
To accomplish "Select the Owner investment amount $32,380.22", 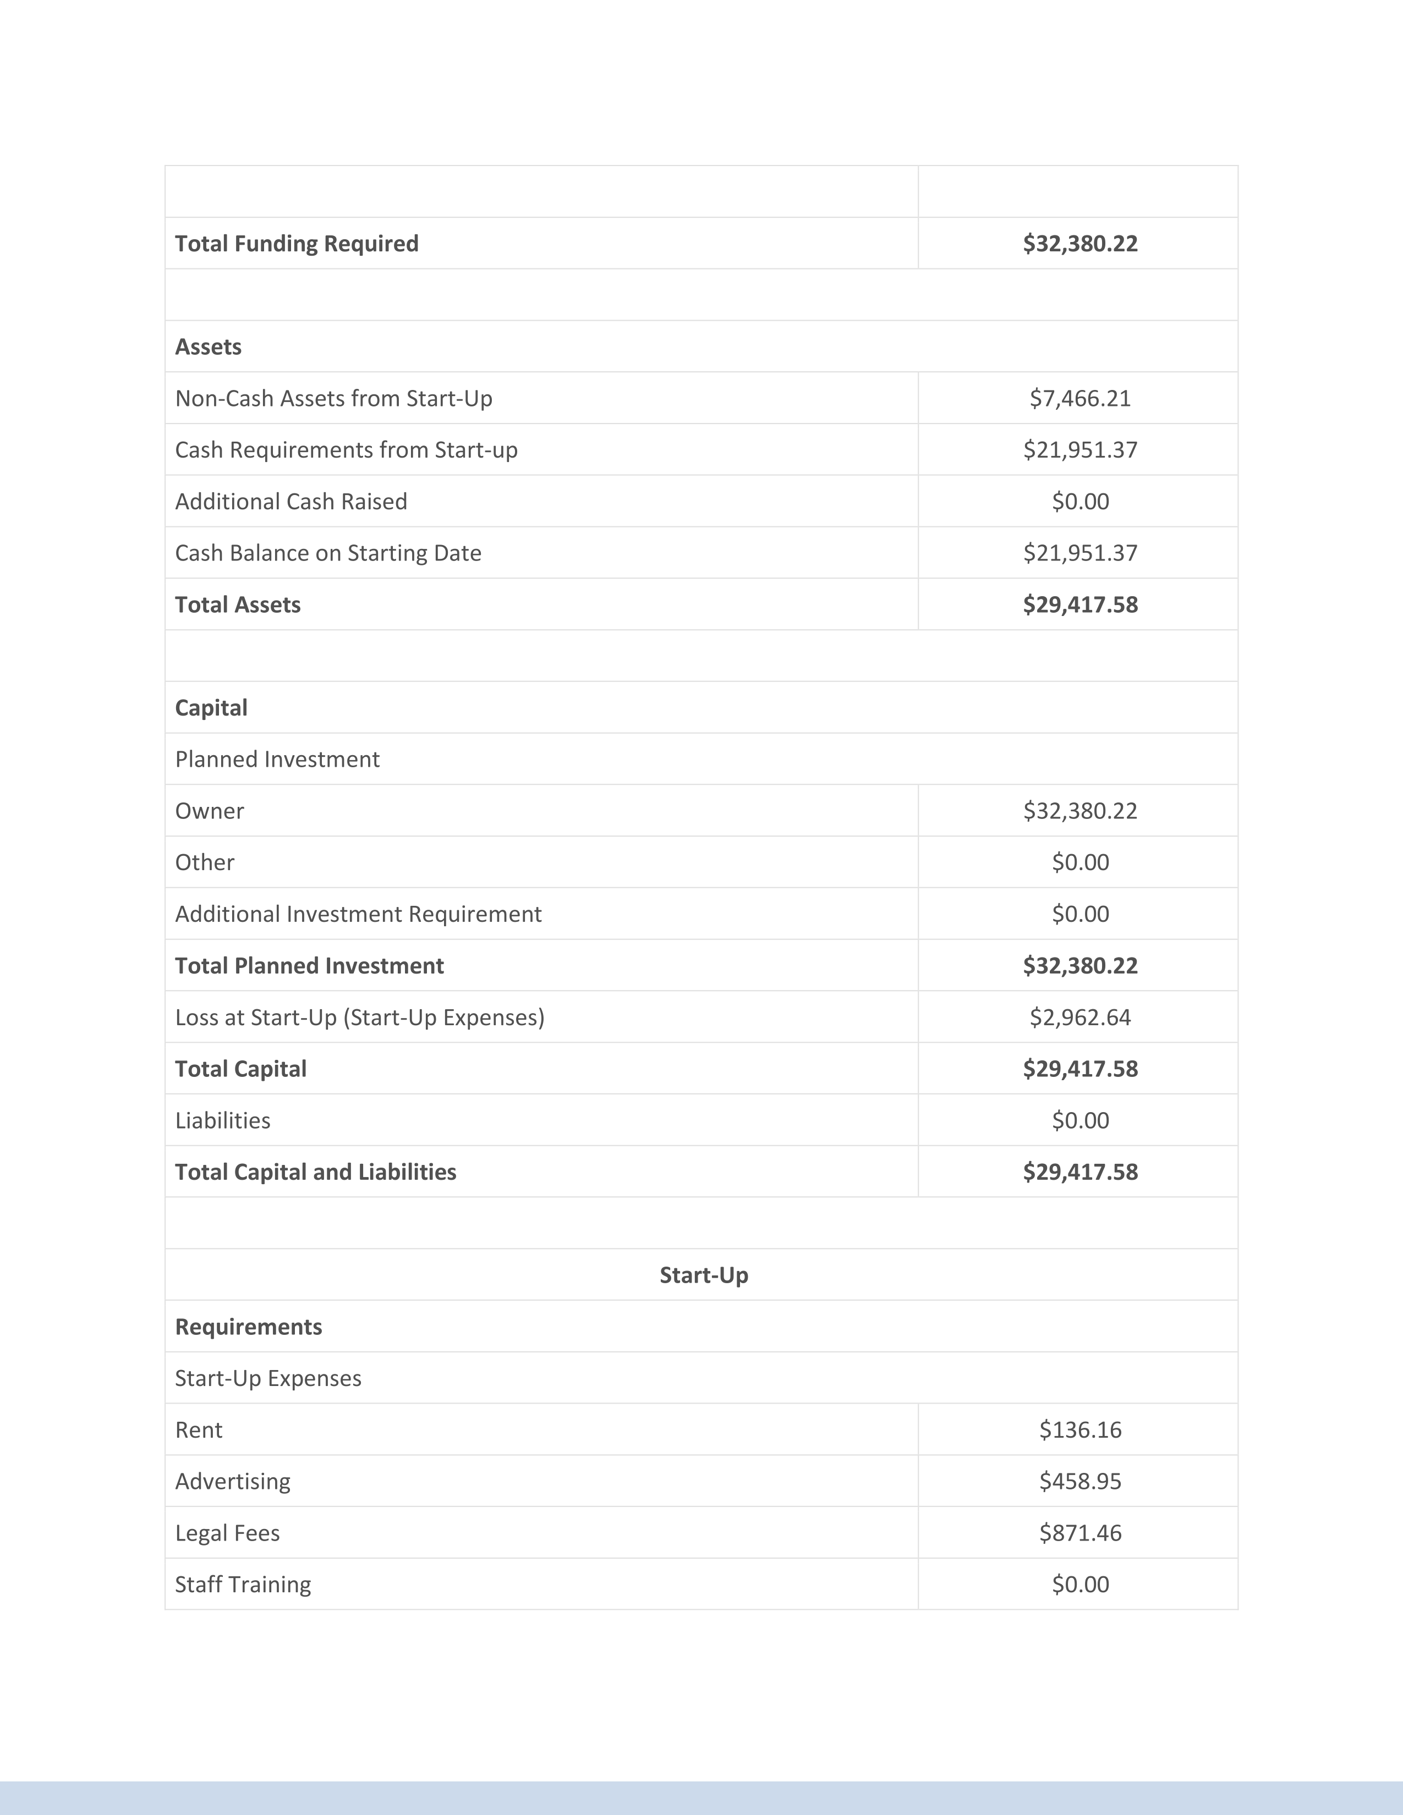I will point(1079,810).
